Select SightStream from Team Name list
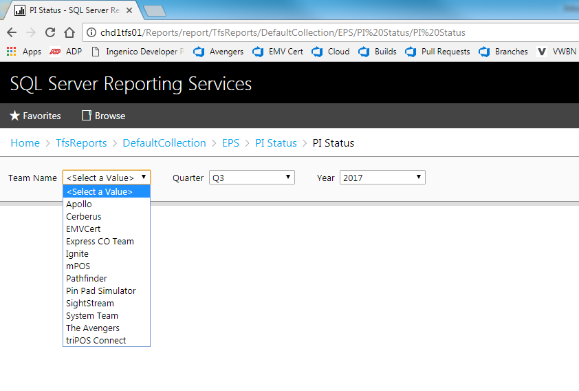 tap(107, 303)
